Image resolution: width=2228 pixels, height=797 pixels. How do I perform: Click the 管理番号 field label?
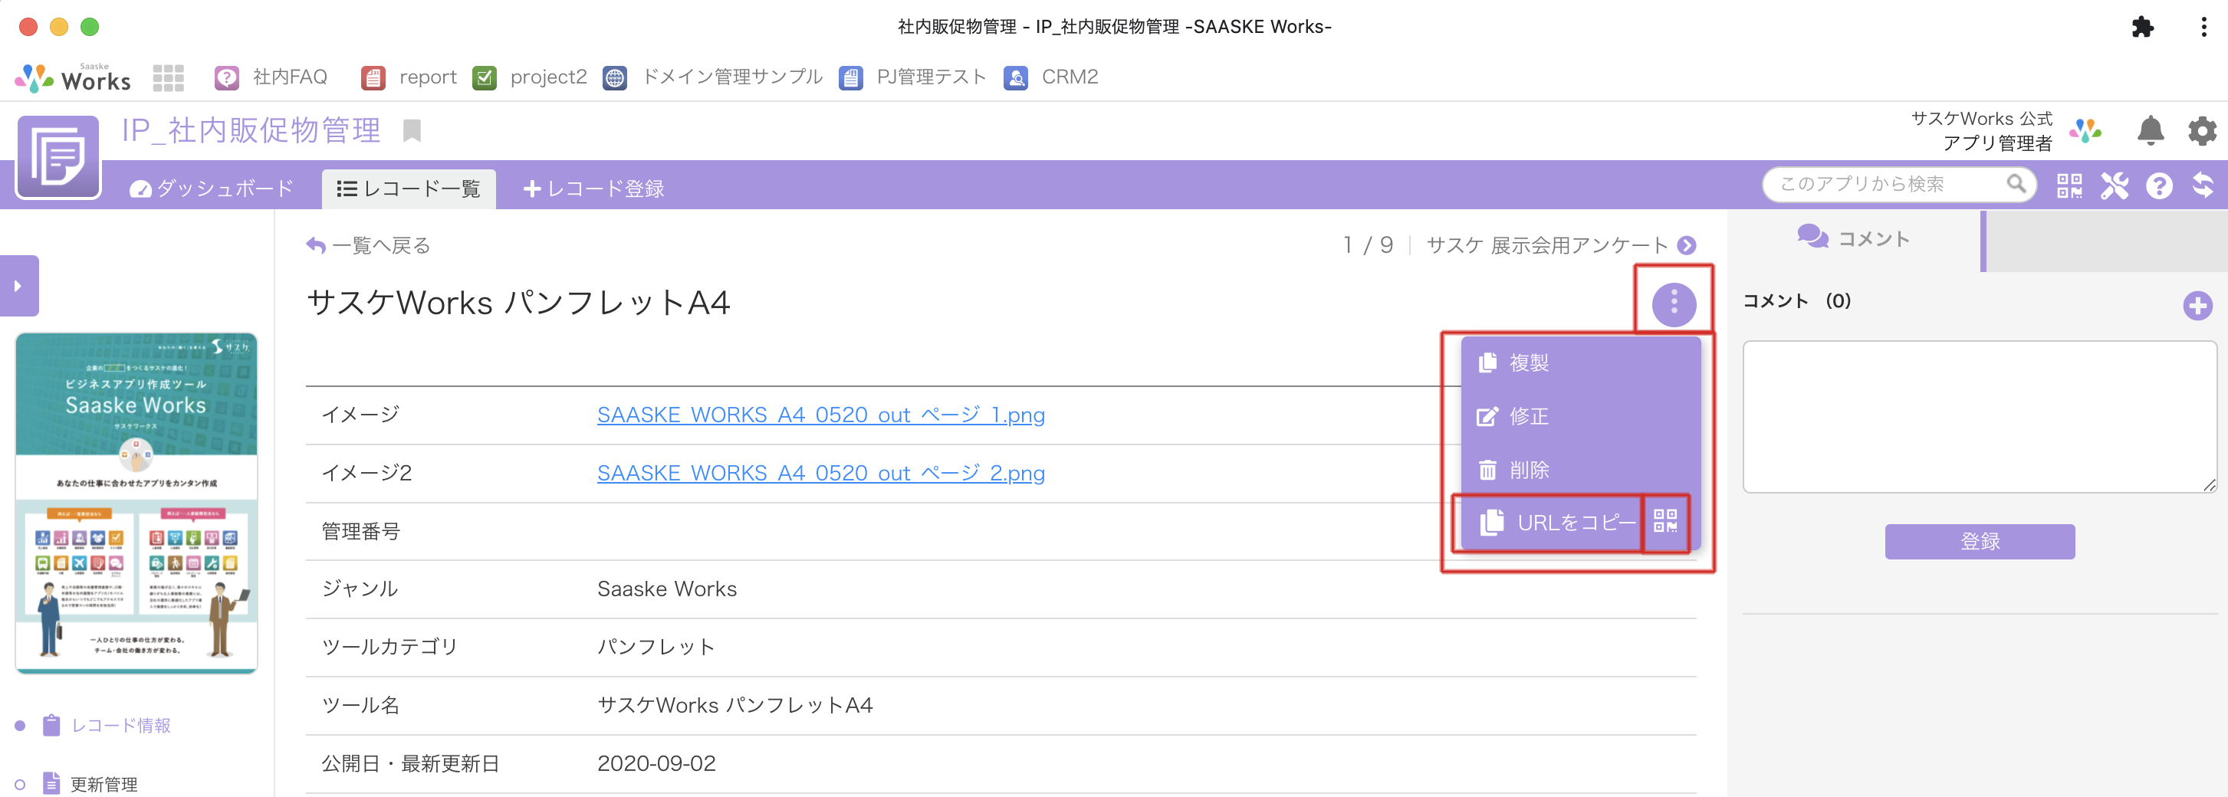[360, 532]
